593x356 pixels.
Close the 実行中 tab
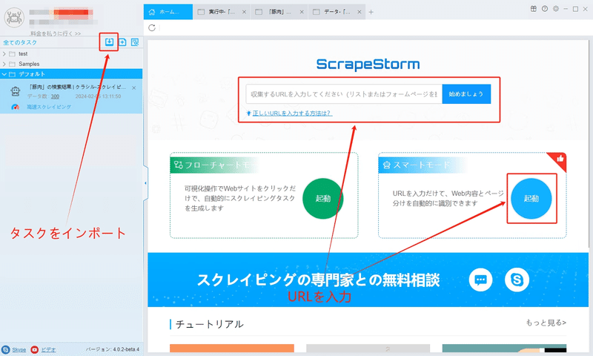coord(244,12)
